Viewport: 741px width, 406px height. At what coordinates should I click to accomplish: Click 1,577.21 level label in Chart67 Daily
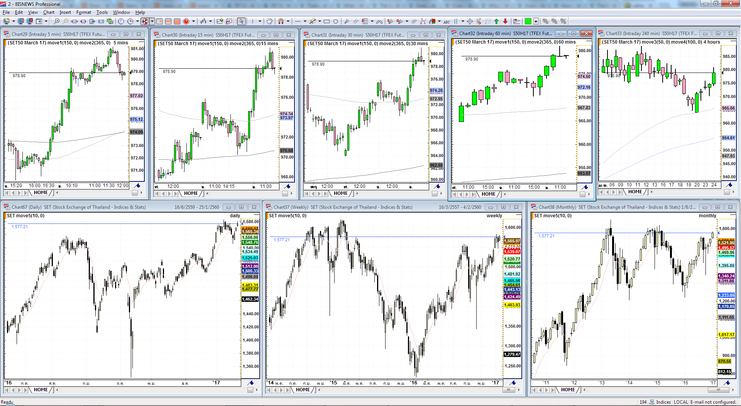point(20,227)
